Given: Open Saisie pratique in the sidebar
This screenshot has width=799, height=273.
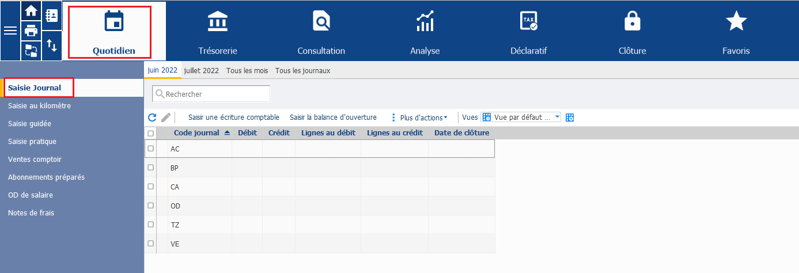Looking at the screenshot, I should click(72, 142).
